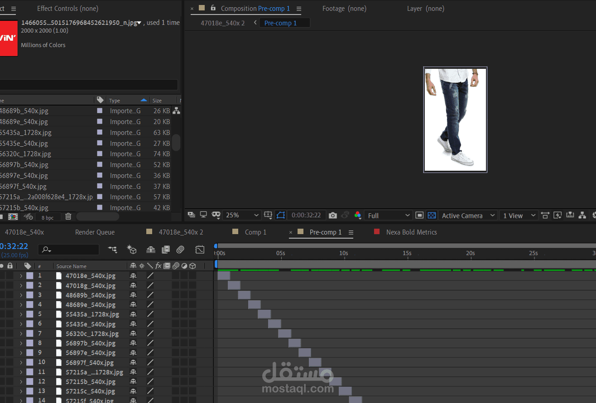The height and width of the screenshot is (403, 596).
Task: Switch to the Comp 1 timeline tab
Action: pyautogui.click(x=255, y=232)
